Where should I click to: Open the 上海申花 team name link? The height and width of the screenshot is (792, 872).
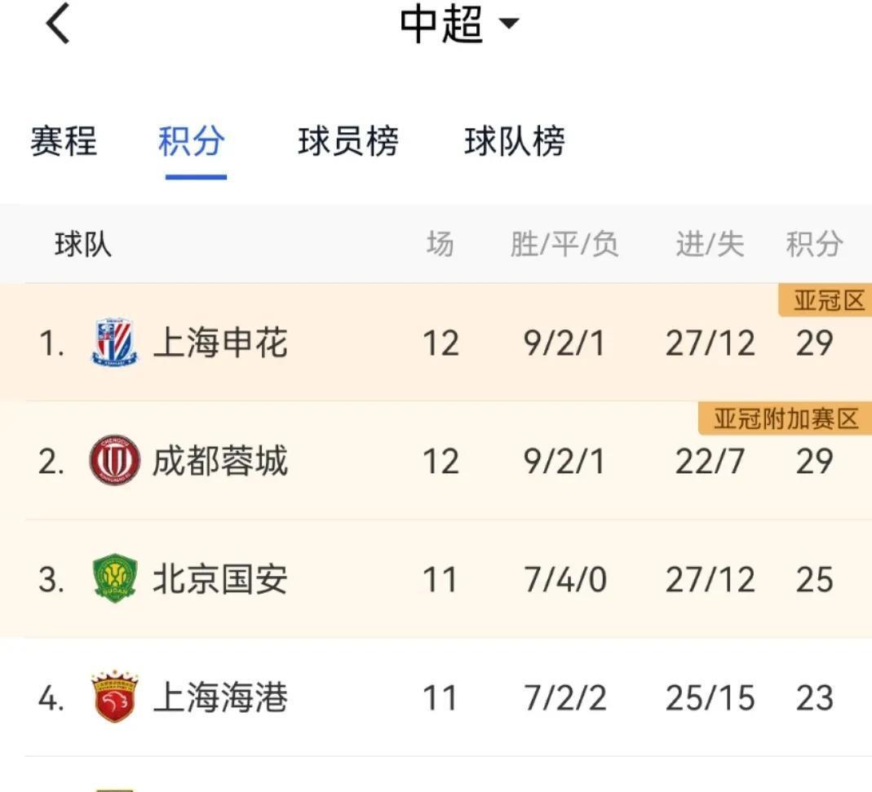[220, 343]
